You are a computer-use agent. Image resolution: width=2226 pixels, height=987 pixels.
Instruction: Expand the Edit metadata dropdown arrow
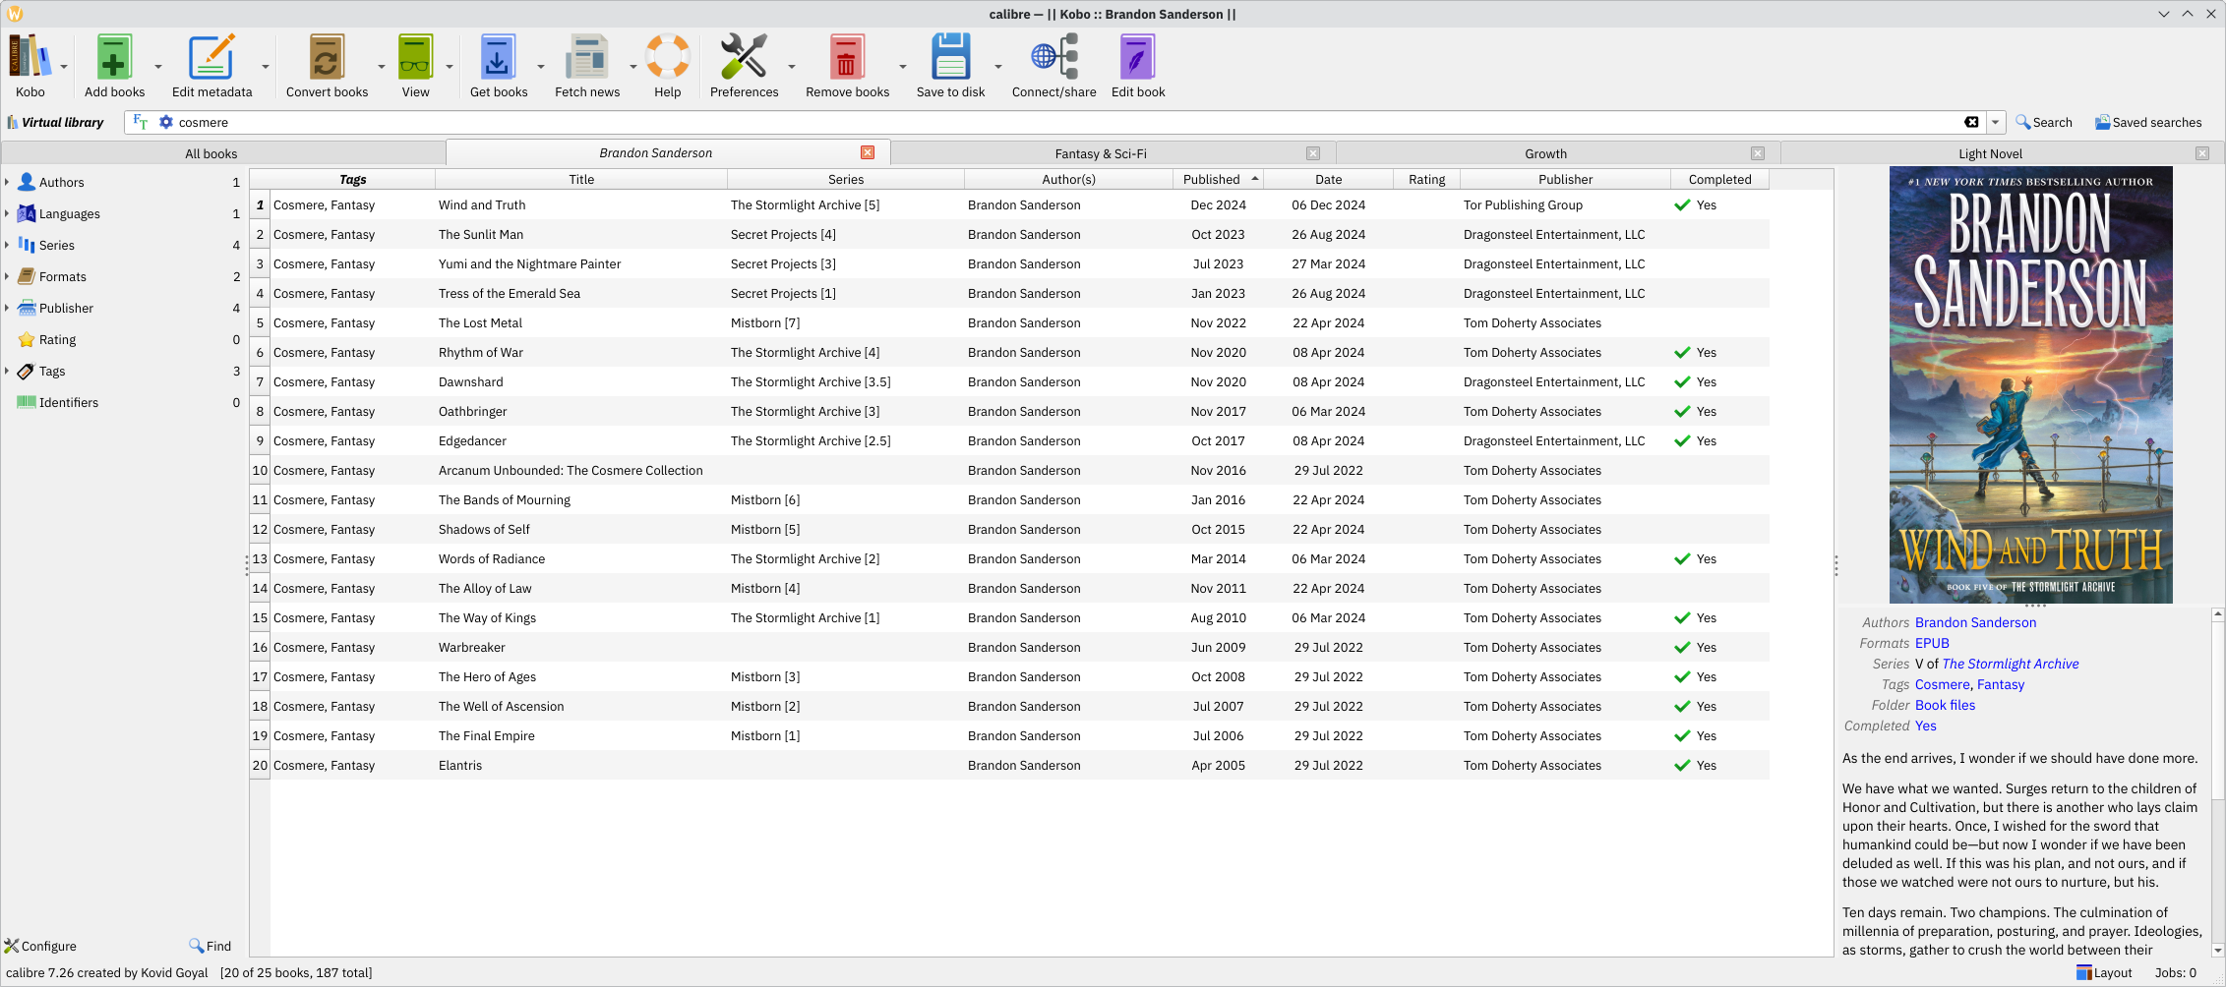coord(266,67)
